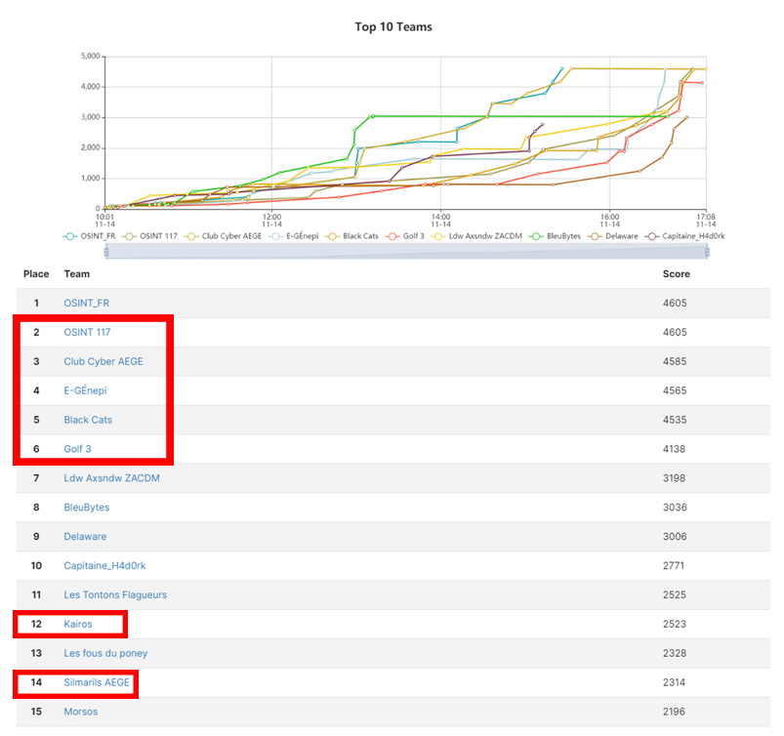
Task: Open Morsos team page
Action: point(80,712)
